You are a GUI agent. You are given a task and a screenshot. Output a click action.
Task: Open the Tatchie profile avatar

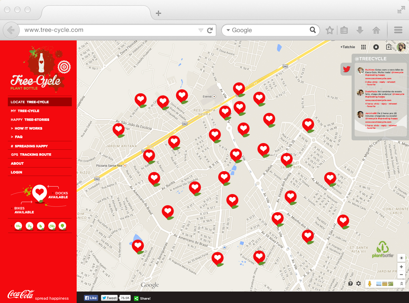[x=401, y=47]
